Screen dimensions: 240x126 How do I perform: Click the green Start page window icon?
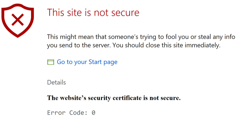tap(51, 62)
